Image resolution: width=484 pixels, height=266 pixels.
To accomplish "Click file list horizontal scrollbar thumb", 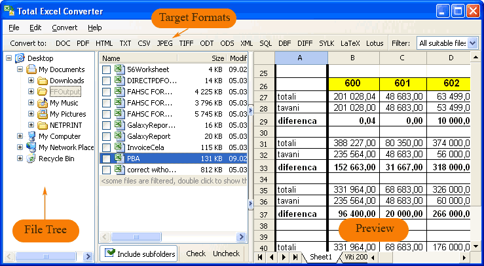I will point(136,237).
